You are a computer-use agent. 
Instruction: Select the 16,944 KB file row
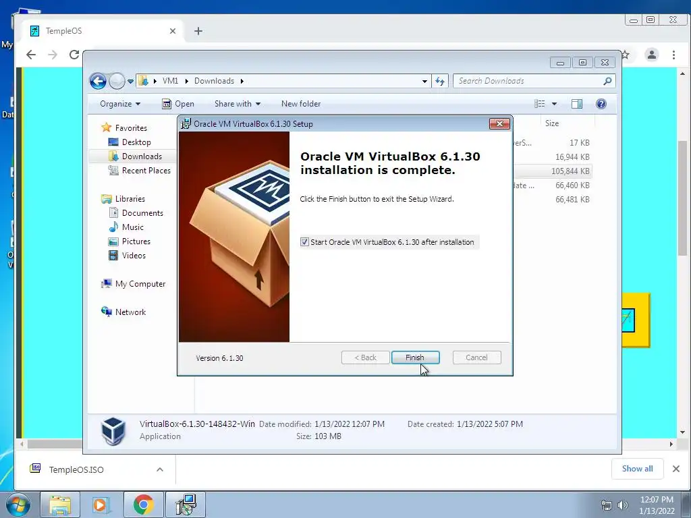[553, 156]
